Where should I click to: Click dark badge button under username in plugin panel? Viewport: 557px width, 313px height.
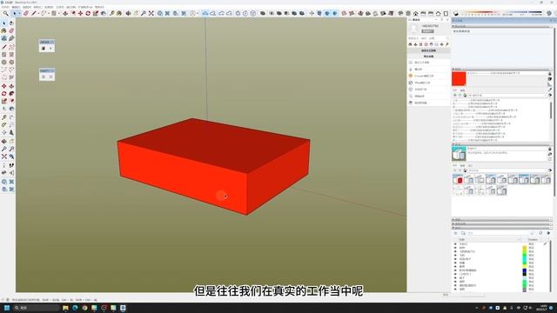tap(427, 31)
